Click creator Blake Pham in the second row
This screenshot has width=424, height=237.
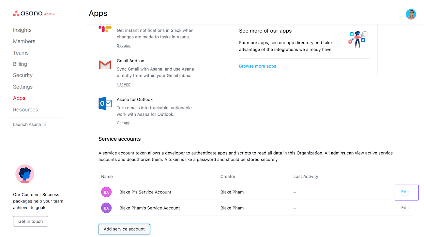pyautogui.click(x=232, y=208)
